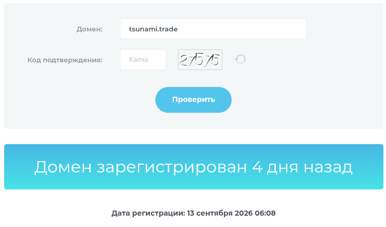The height and width of the screenshot is (227, 386).
Task: Click the Дата регистрации: 13 сентября 2026 06:08 text
Action: [194, 213]
